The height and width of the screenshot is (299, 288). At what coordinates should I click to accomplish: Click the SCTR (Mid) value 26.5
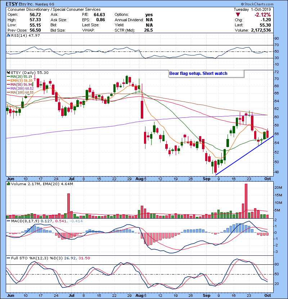pyautogui.click(x=148, y=30)
